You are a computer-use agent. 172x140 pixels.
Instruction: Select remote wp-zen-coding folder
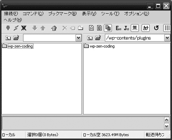pos(99,46)
